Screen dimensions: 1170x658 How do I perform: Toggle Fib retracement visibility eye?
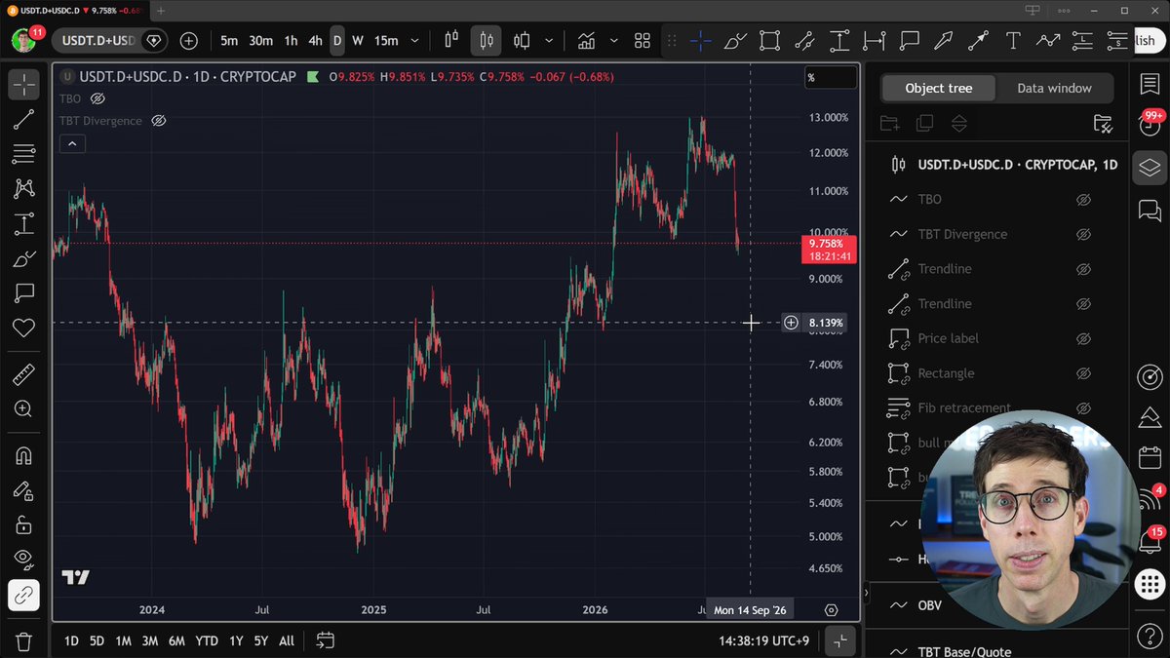point(1082,408)
